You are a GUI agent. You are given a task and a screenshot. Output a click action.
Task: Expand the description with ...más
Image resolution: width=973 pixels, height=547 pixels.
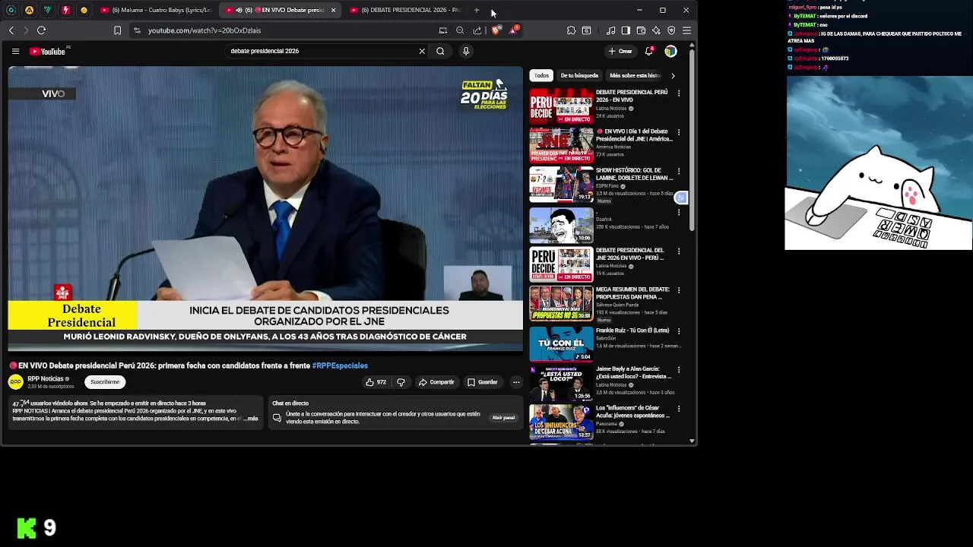pos(251,419)
